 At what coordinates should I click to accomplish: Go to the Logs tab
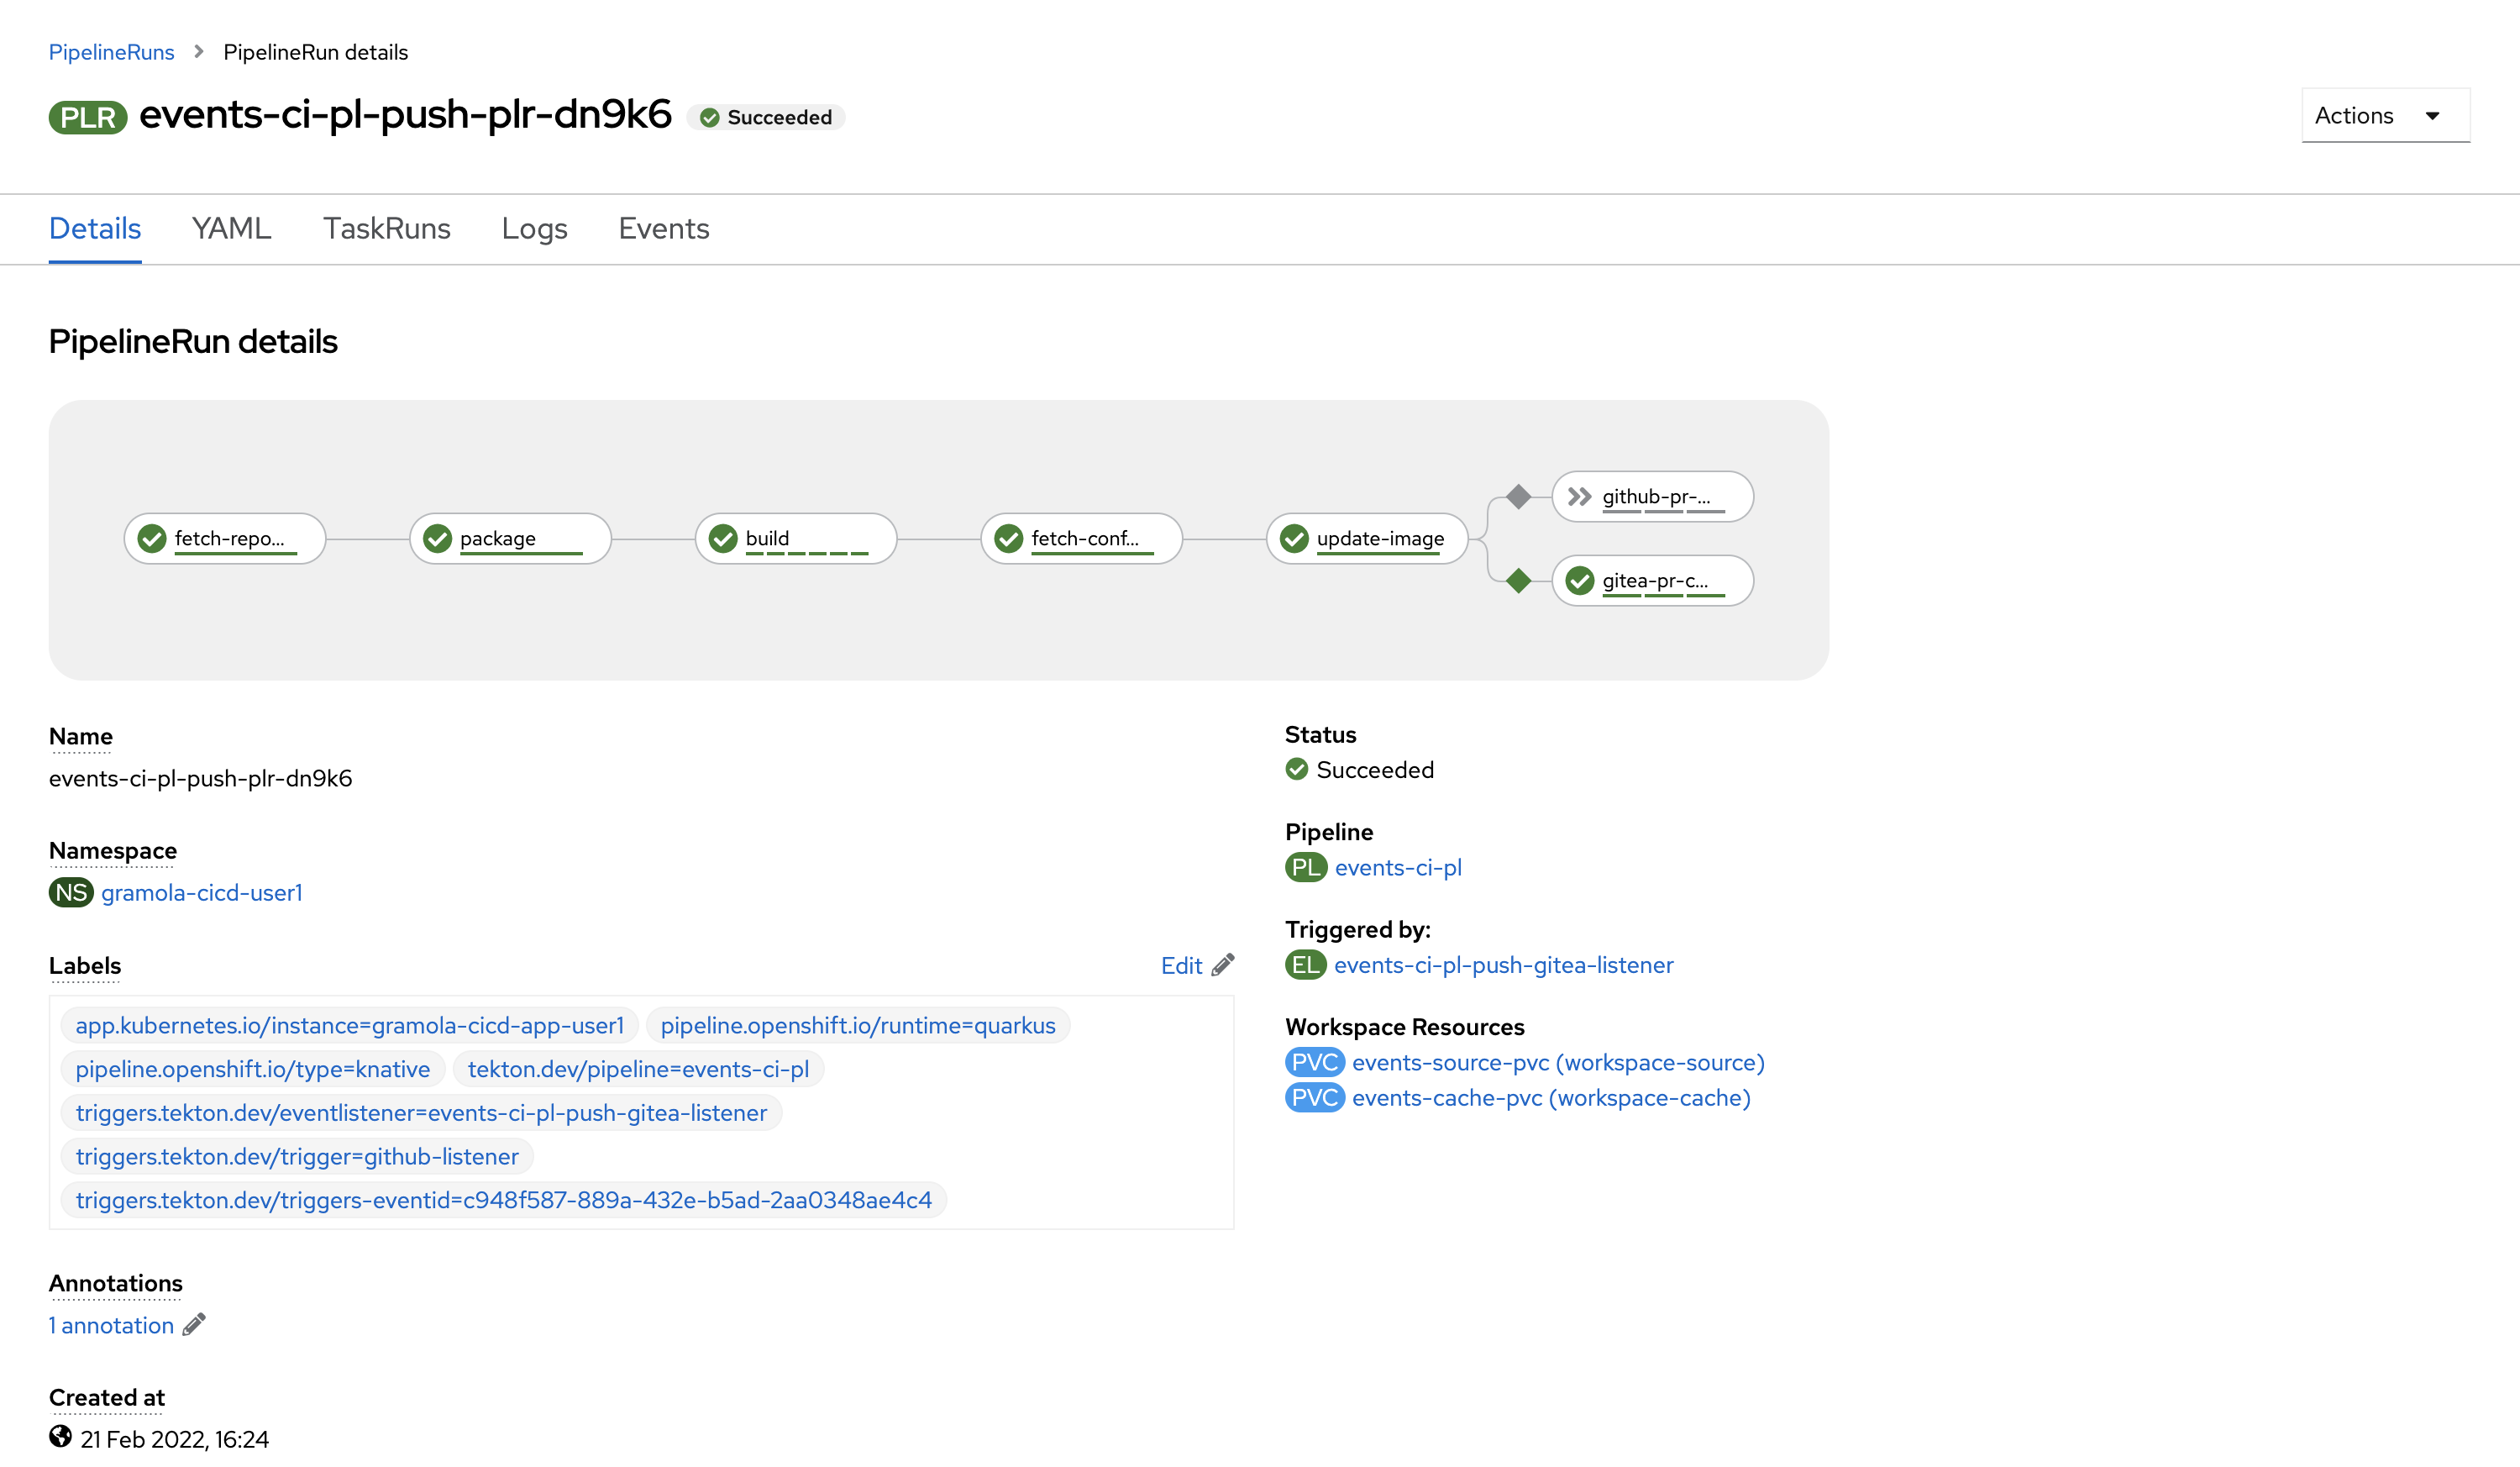[534, 229]
